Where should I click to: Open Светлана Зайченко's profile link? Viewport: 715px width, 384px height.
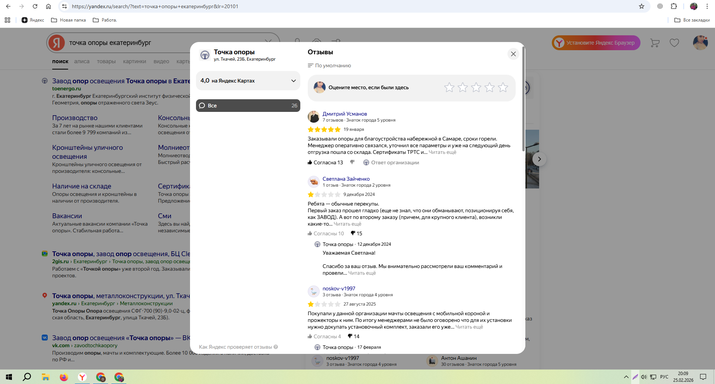(346, 179)
